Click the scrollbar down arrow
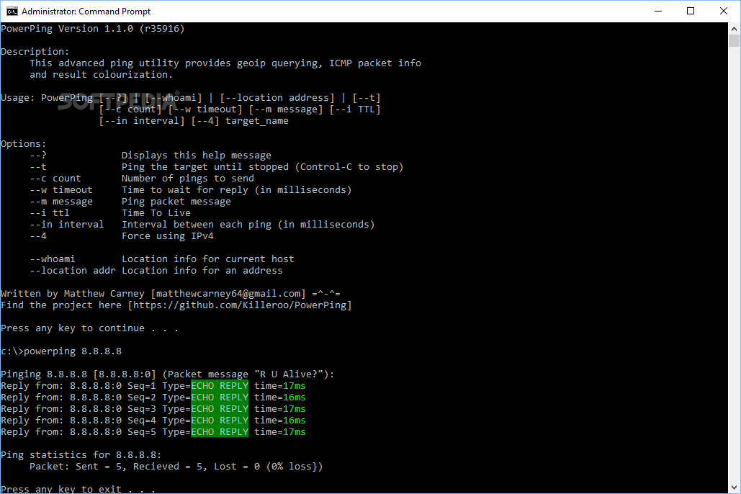 [x=734, y=488]
